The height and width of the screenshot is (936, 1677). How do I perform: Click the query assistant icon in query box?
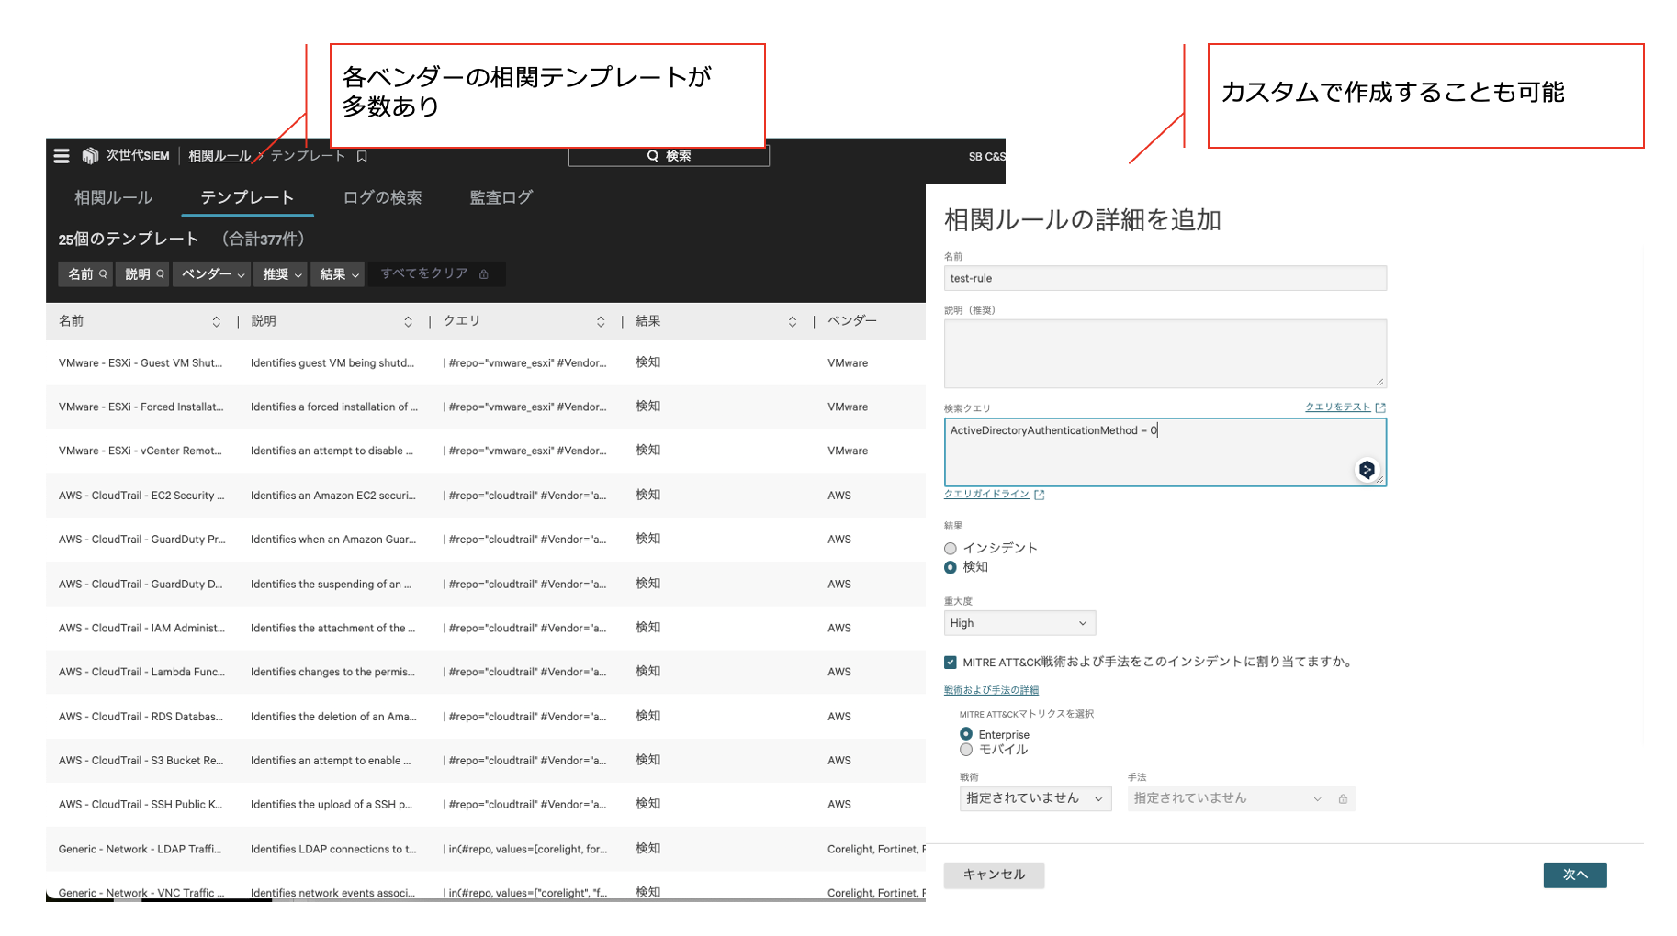pyautogui.click(x=1367, y=470)
